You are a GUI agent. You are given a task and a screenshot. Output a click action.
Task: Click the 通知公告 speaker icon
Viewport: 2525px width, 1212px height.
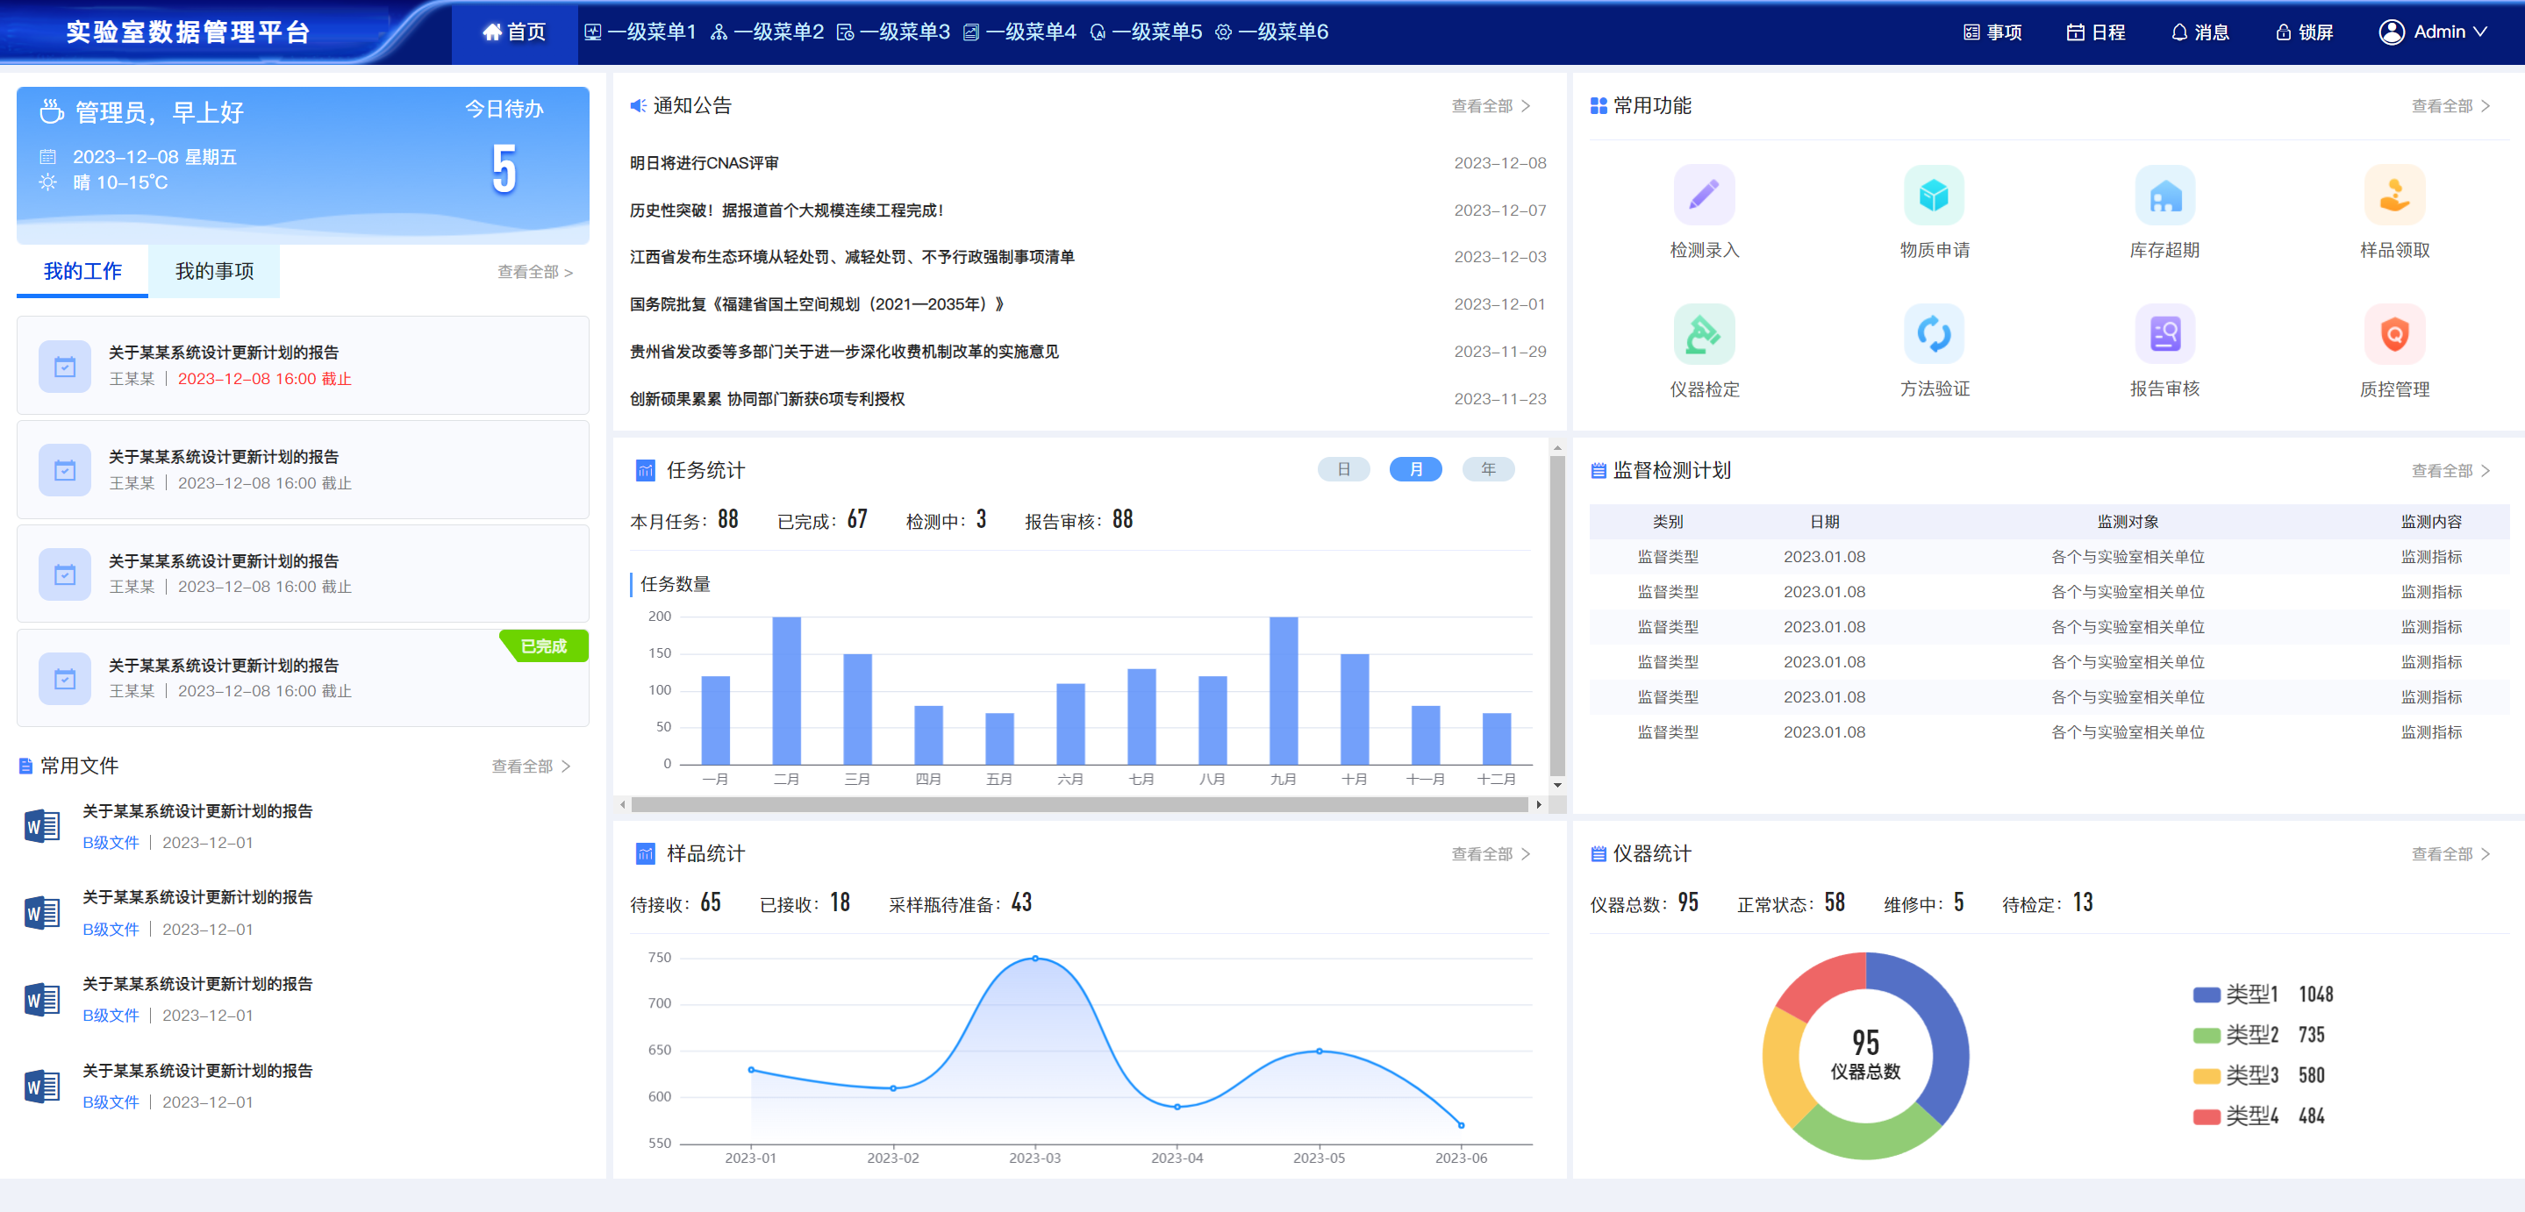point(637,105)
